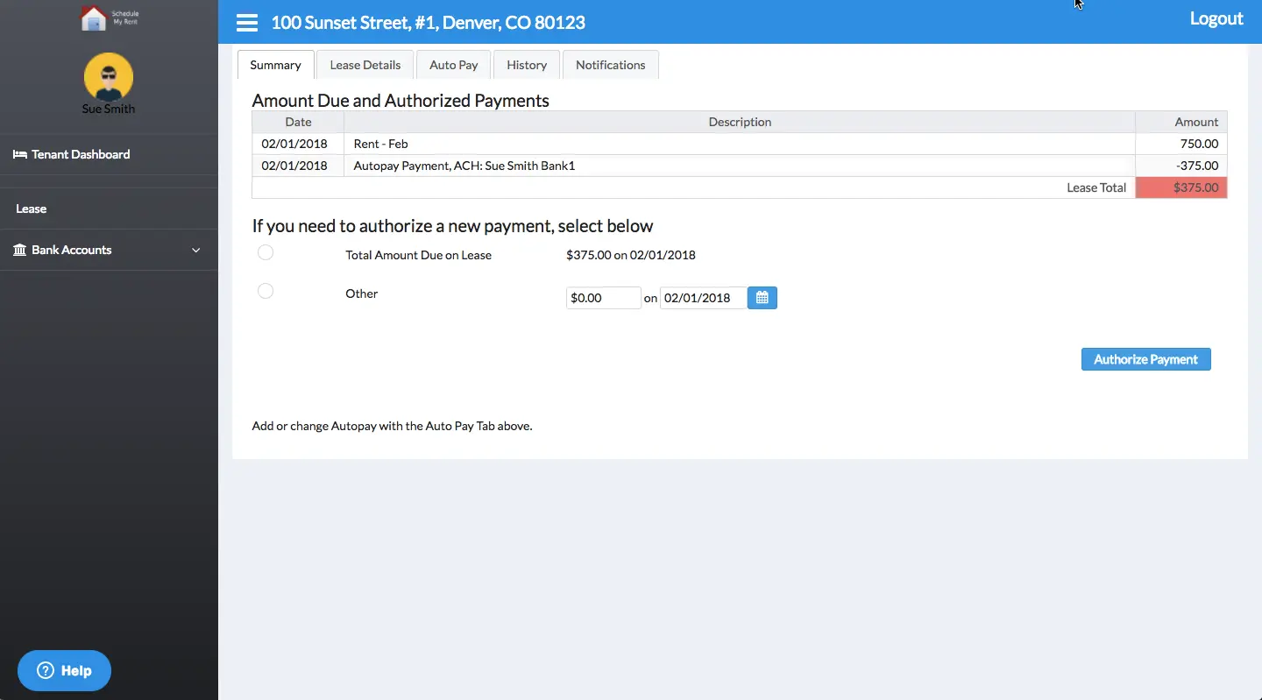Click the question mark Help icon
Image resolution: width=1262 pixels, height=700 pixels.
46,671
